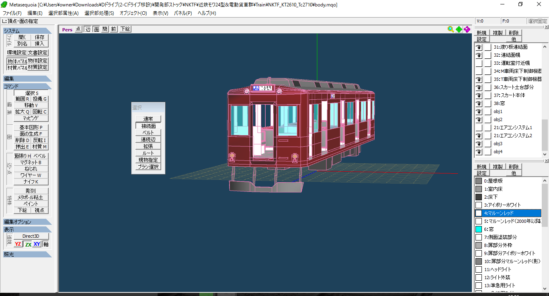The width and height of the screenshot is (549, 296).
Task: Select the 移動 V command
Action: (x=31, y=105)
